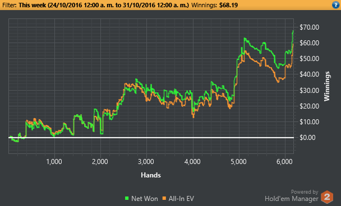Click the This week filter date range text
341x206 pixels.
click(x=104, y=5)
